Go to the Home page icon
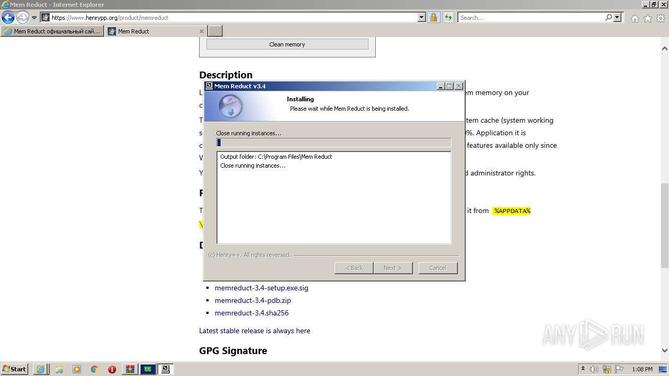The width and height of the screenshot is (669, 376). click(x=635, y=18)
